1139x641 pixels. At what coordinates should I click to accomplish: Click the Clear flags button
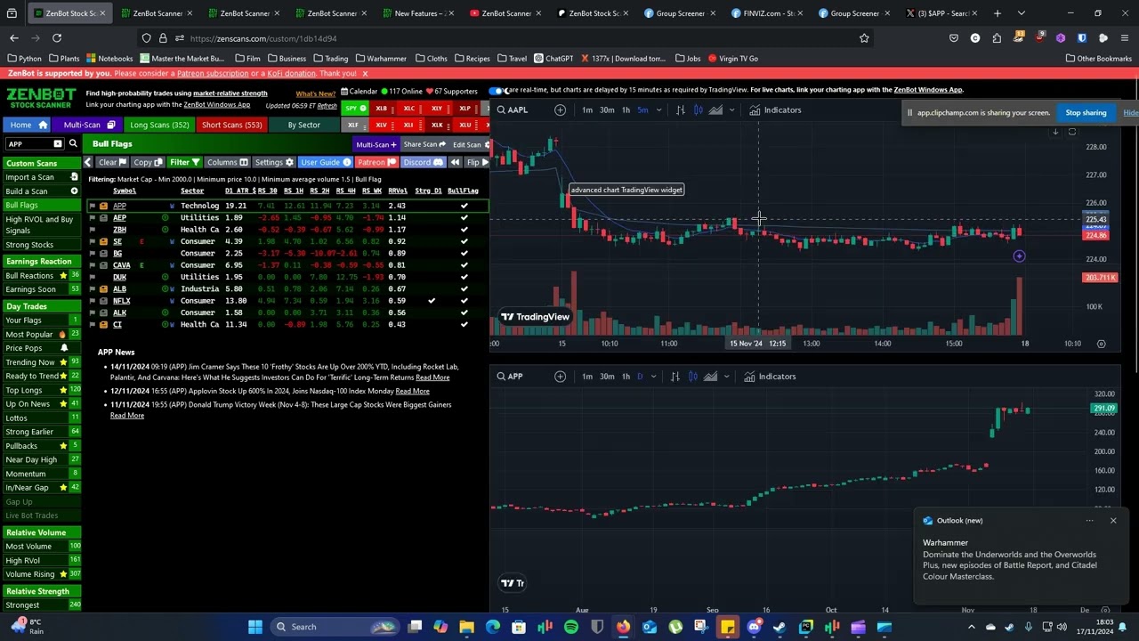112,162
